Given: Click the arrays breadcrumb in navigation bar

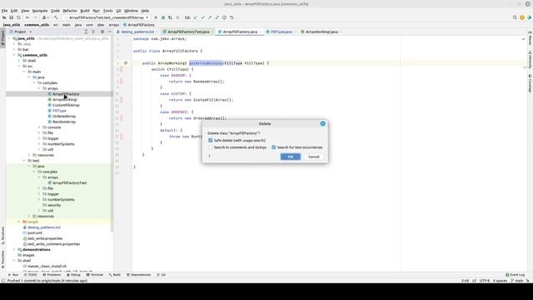Looking at the screenshot, I should [x=114, y=25].
